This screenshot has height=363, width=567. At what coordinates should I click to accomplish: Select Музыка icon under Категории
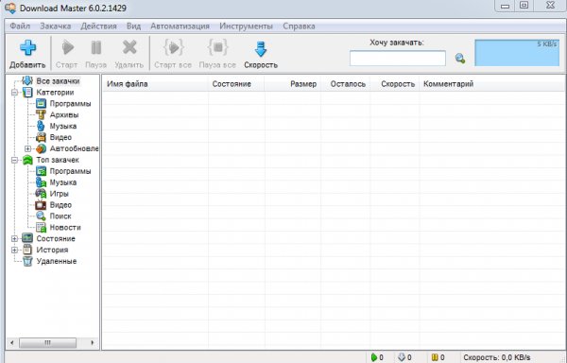(41, 126)
